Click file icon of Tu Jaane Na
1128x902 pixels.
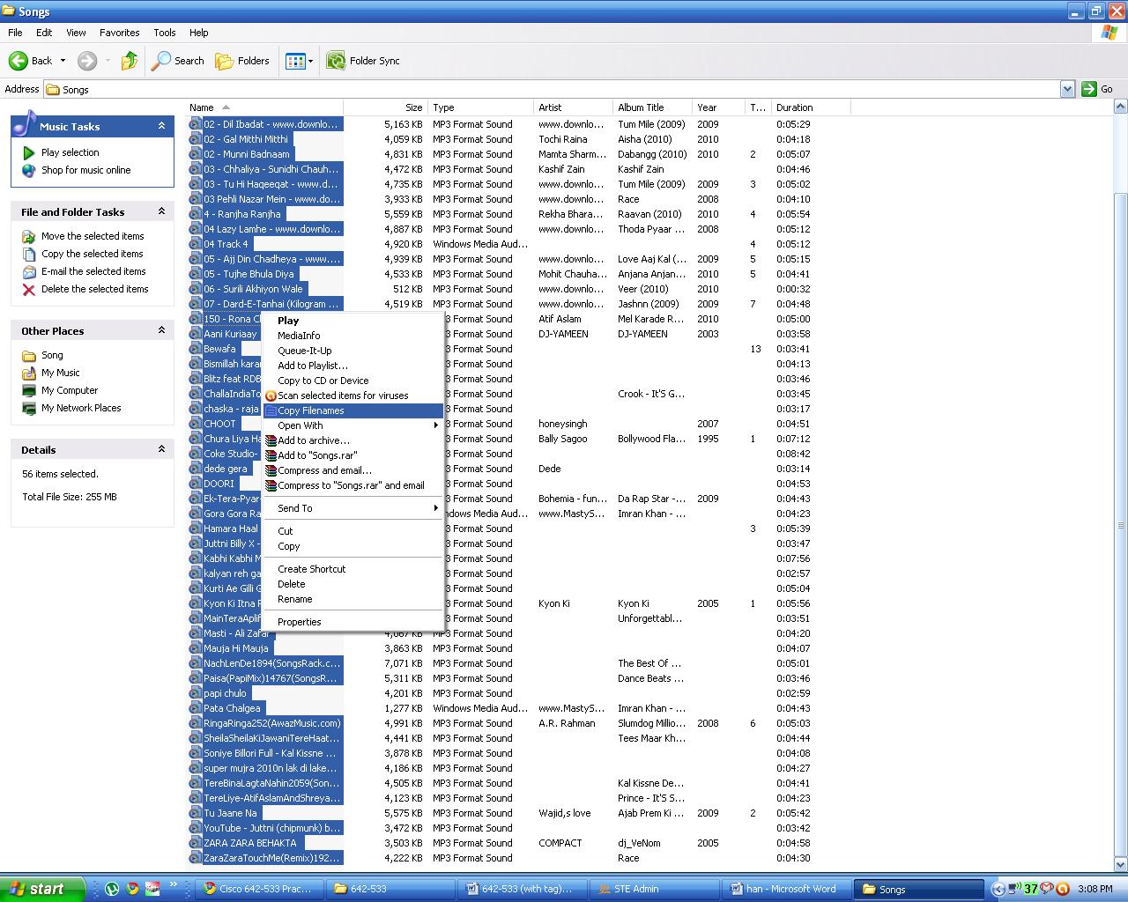(196, 813)
